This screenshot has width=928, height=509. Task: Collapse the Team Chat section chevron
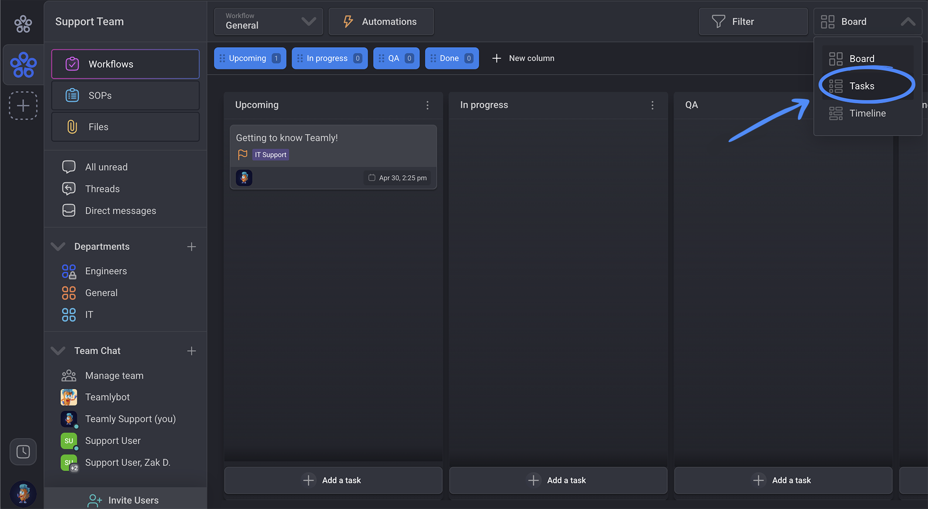tap(58, 351)
